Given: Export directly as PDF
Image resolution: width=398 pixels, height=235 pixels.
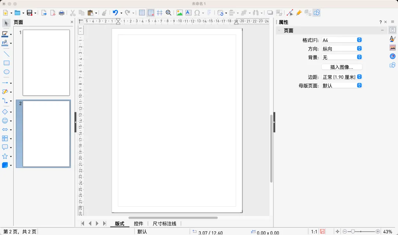Looking at the screenshot, I should point(53,13).
